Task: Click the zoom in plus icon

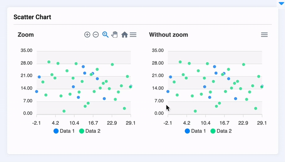Action: [x=87, y=34]
